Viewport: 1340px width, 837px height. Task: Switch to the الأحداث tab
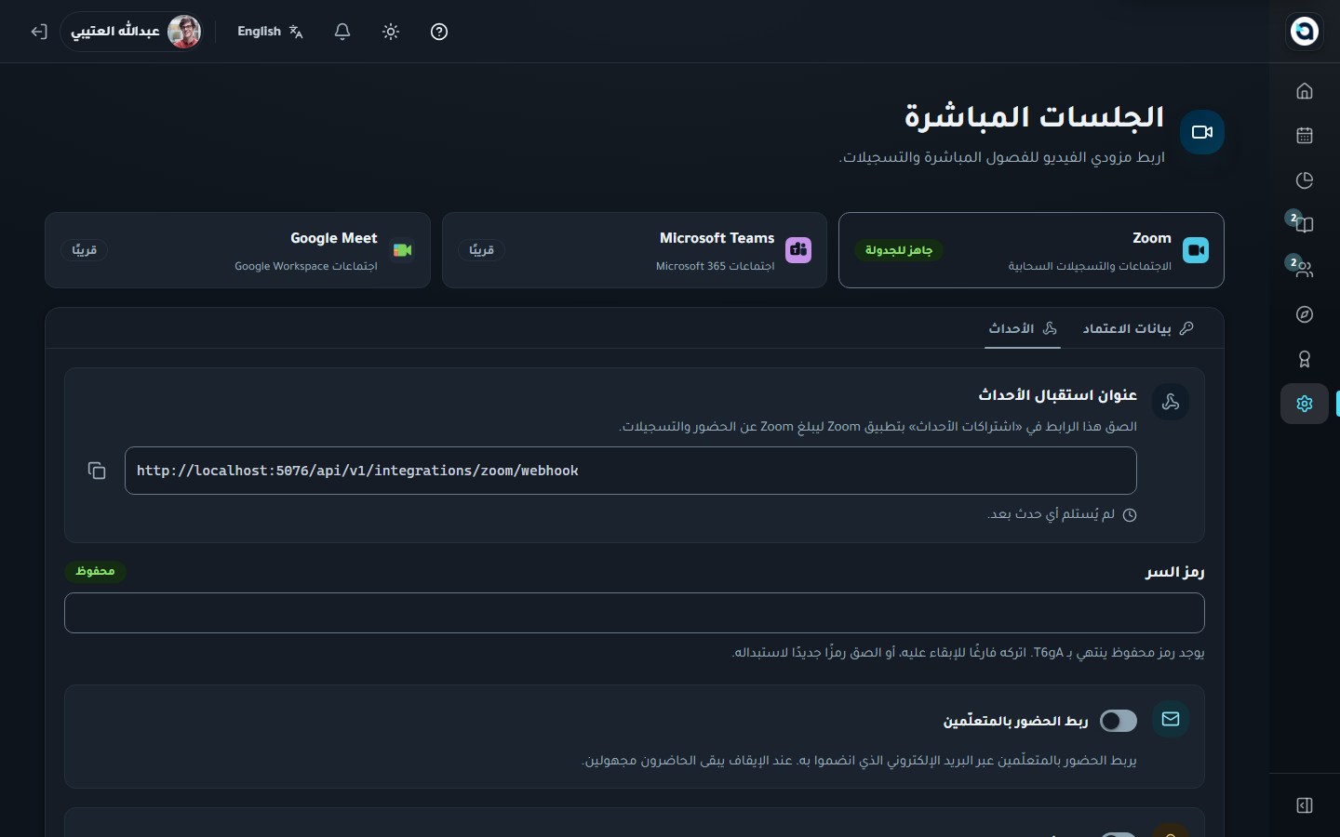(1023, 328)
